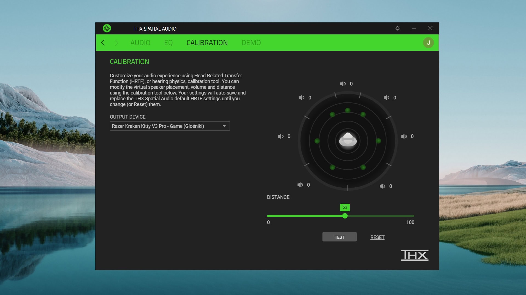Click the back chevron in the navigation bar
The height and width of the screenshot is (295, 526).
(103, 43)
